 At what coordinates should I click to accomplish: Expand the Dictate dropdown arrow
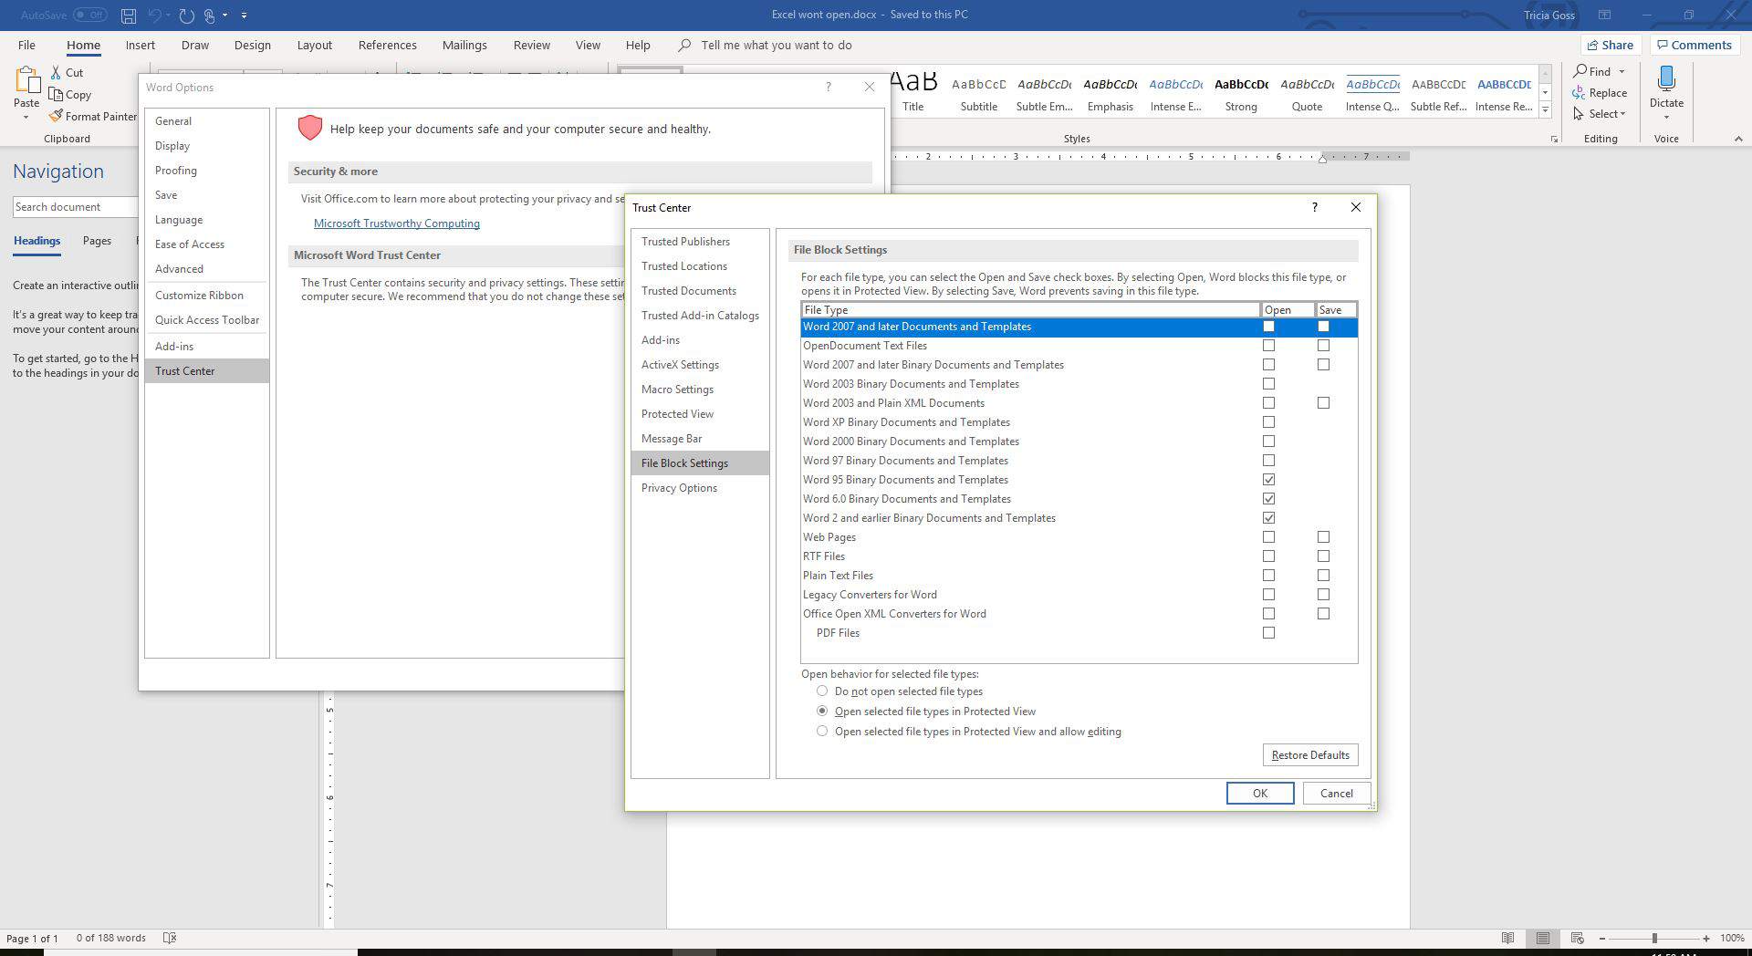point(1666,118)
